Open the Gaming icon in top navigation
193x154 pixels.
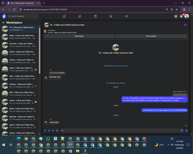pos(127,16)
